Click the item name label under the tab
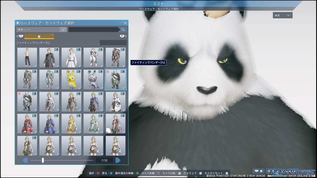 click(x=33, y=42)
